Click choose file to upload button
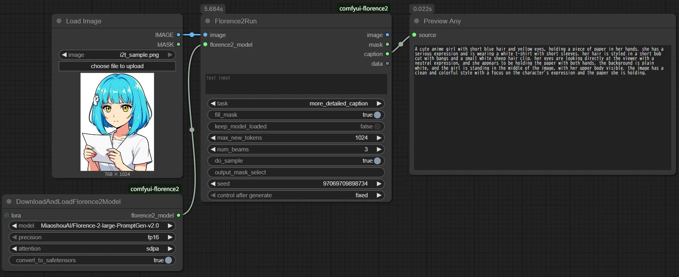 (x=117, y=66)
